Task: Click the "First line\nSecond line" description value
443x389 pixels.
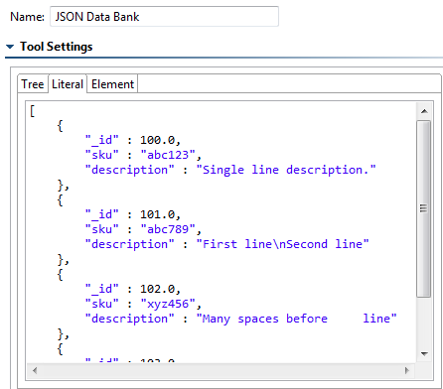Action: pos(282,244)
